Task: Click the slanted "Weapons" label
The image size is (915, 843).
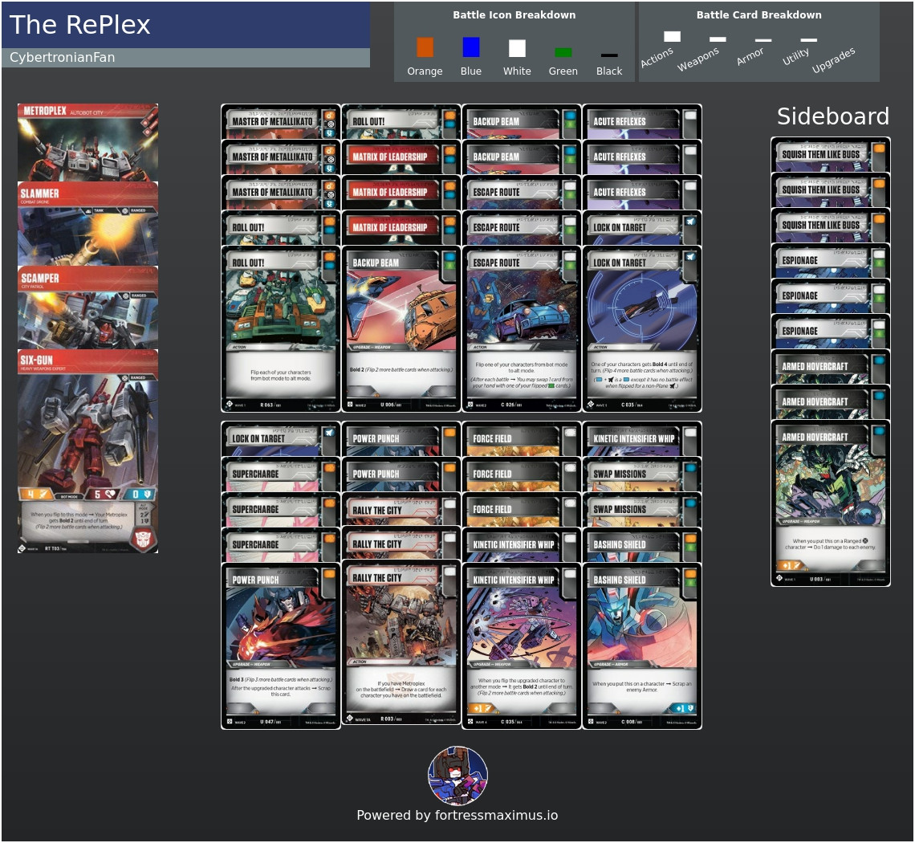Action: (x=698, y=59)
